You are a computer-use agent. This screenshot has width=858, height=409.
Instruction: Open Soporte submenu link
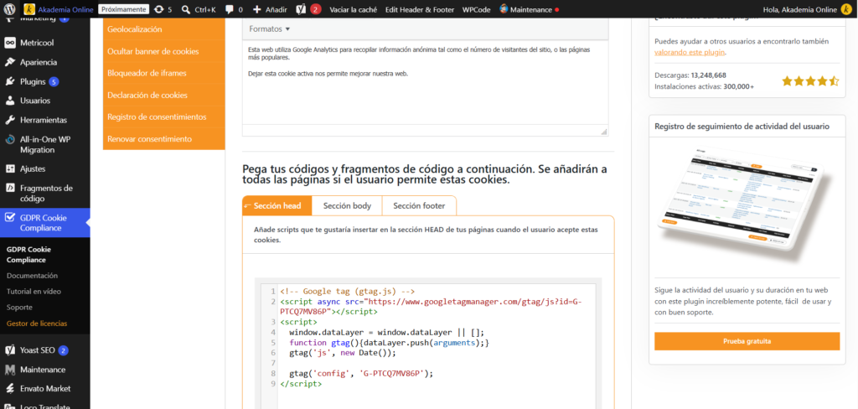pos(20,307)
